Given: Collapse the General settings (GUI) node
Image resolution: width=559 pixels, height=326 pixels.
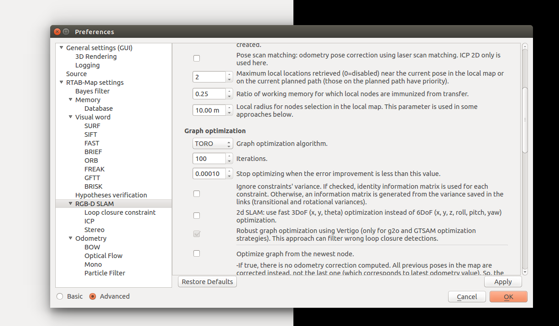Looking at the screenshot, I should 62,48.
